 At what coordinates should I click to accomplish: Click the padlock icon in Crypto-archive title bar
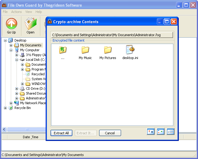(x=50, y=21)
